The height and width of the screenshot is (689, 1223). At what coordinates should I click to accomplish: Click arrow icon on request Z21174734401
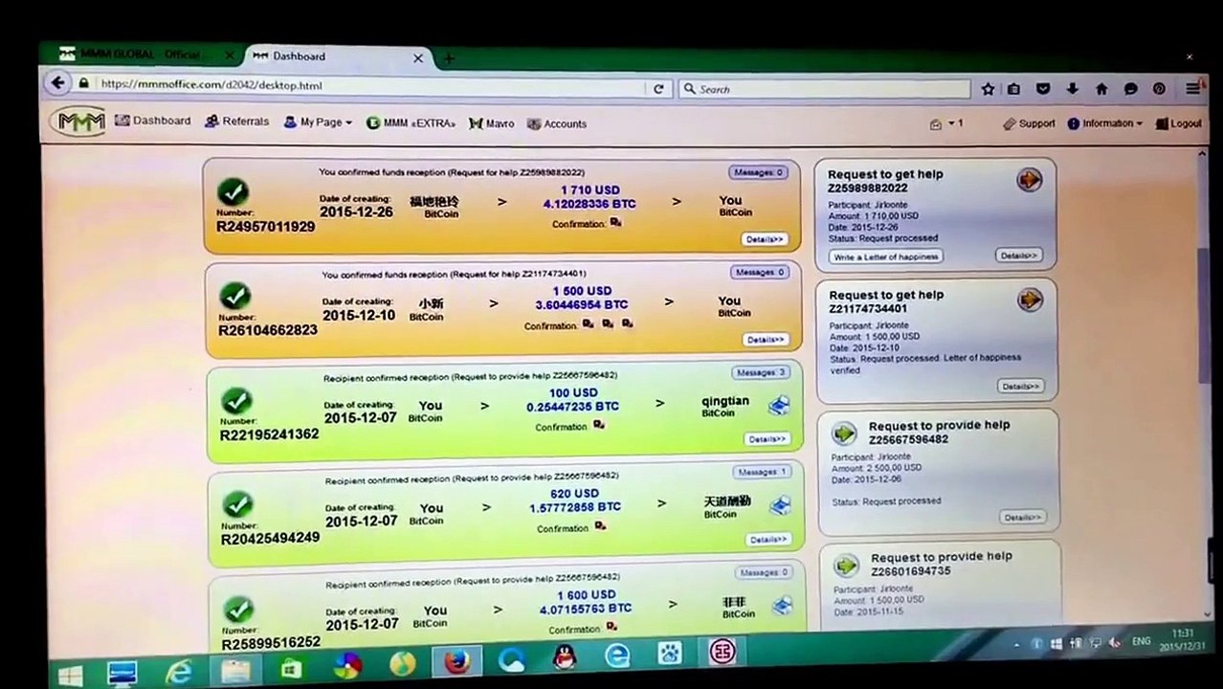coord(1030,300)
